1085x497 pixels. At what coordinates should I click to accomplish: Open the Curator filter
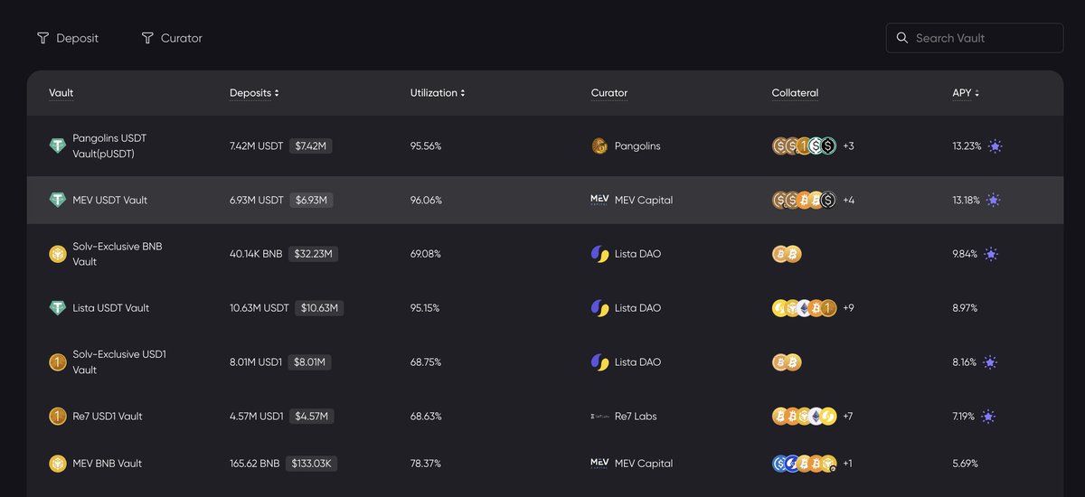[x=172, y=38]
